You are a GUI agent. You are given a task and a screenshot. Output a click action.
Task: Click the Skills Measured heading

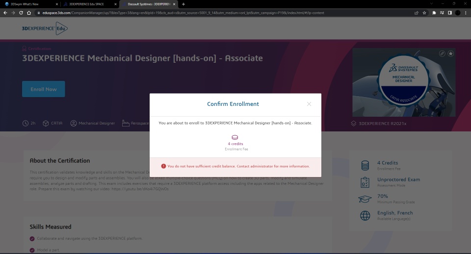click(x=51, y=227)
